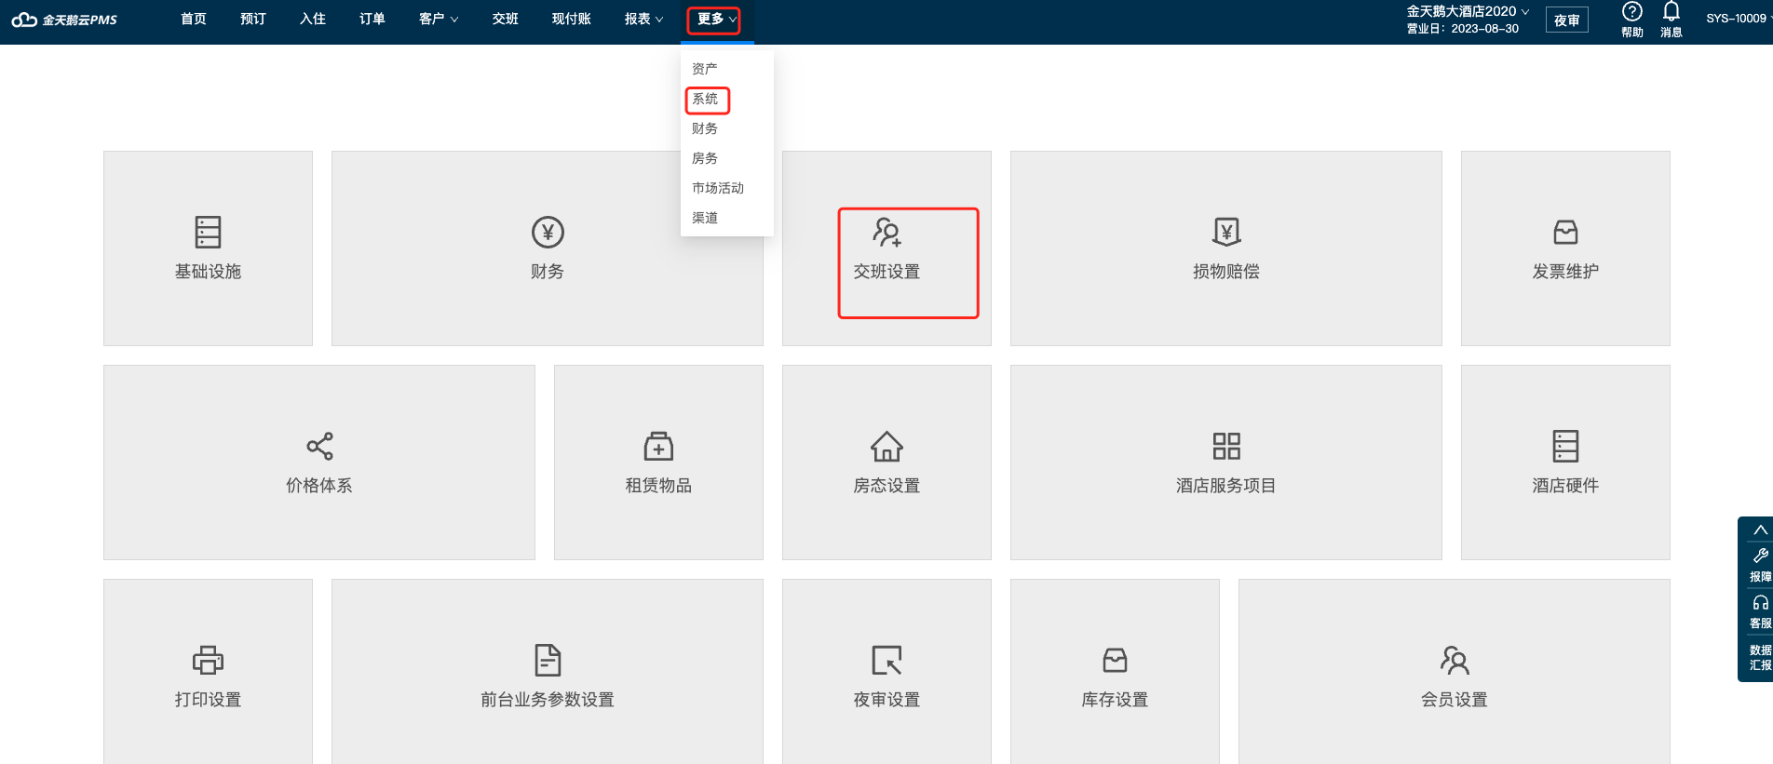The image size is (1773, 764).
Task: Open the 打印设置 printer icon
Action: 208,660
